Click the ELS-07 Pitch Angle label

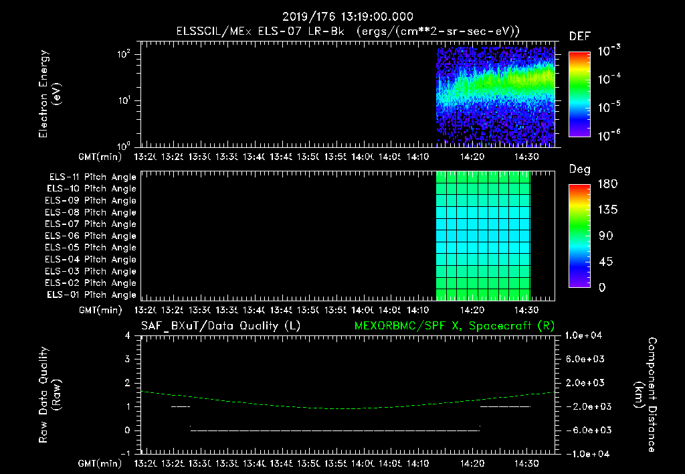point(90,224)
